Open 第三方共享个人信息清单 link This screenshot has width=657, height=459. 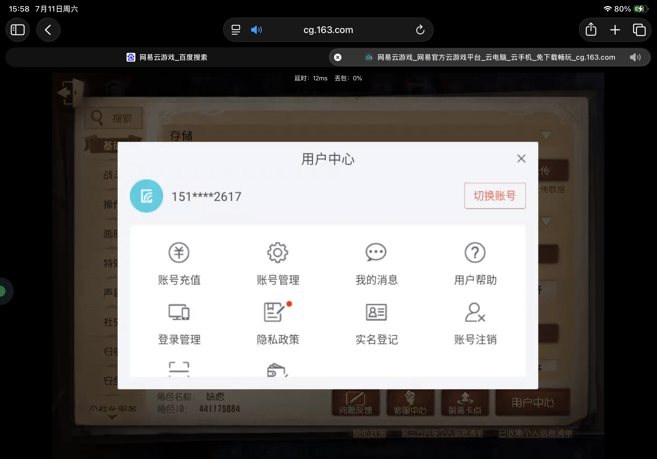442,433
